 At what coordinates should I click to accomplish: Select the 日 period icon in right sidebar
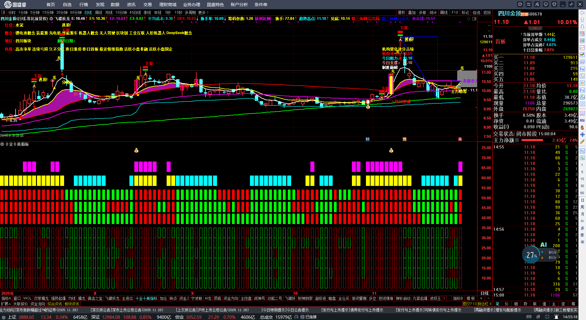point(582,200)
